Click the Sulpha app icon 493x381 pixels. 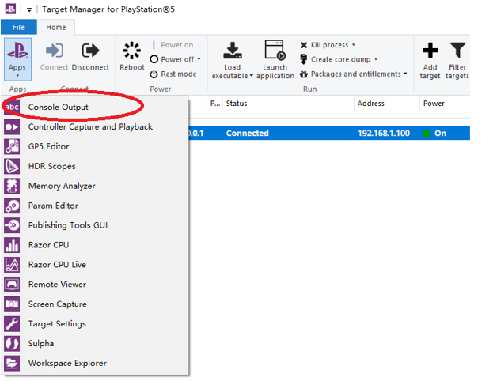[x=13, y=344]
